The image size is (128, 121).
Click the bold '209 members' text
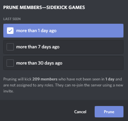tap(45, 79)
